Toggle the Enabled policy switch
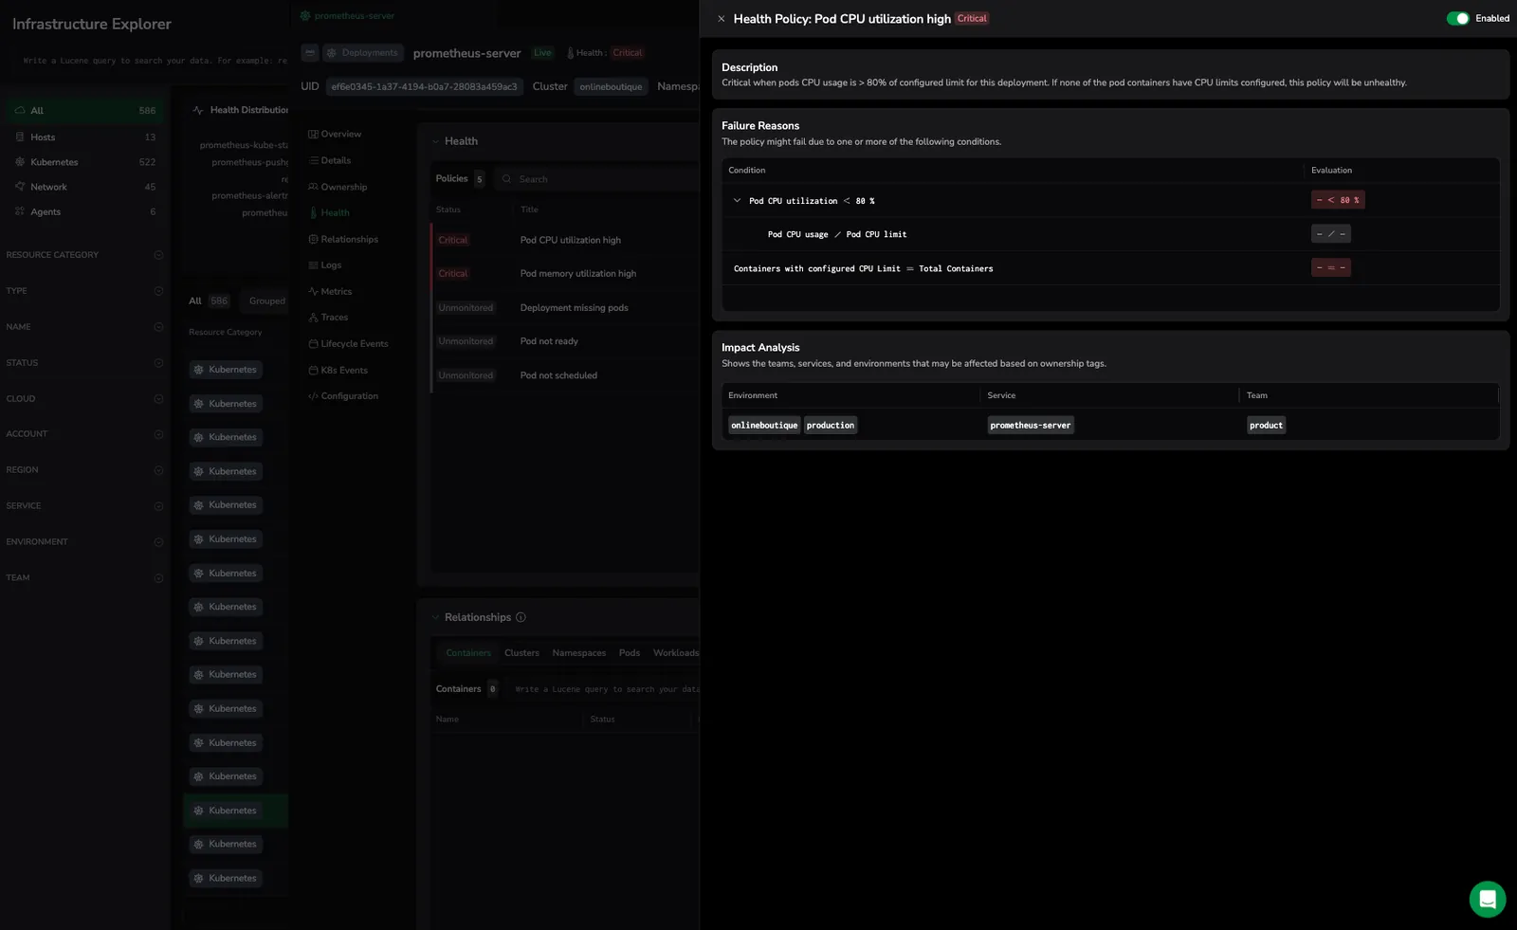The width and height of the screenshot is (1517, 930). (x=1457, y=18)
